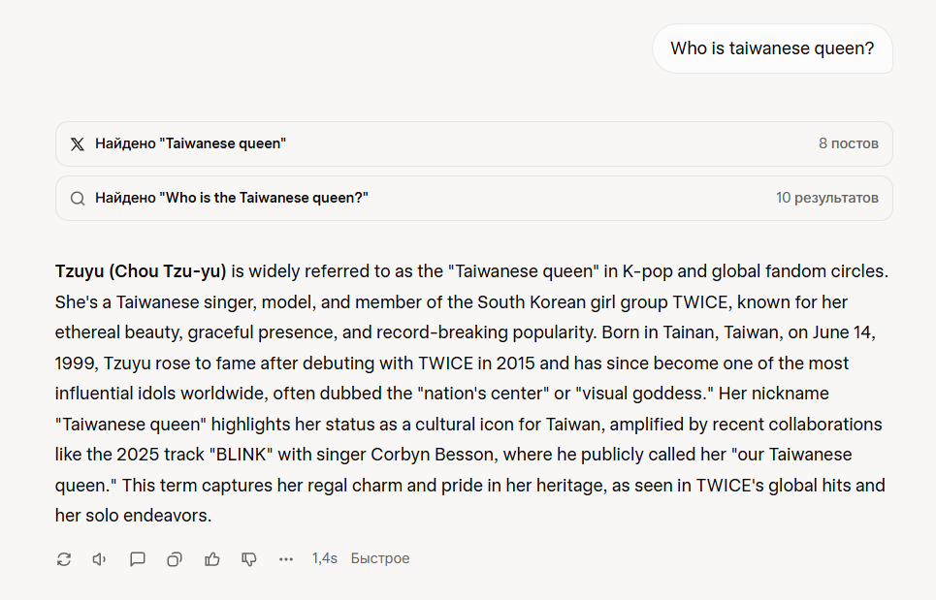The width and height of the screenshot is (936, 600).
Task: Like the answer with the thumbs up
Action: coord(212,559)
